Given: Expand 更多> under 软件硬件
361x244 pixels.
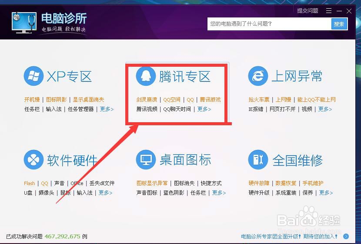Looking at the screenshot, I should point(105,192).
